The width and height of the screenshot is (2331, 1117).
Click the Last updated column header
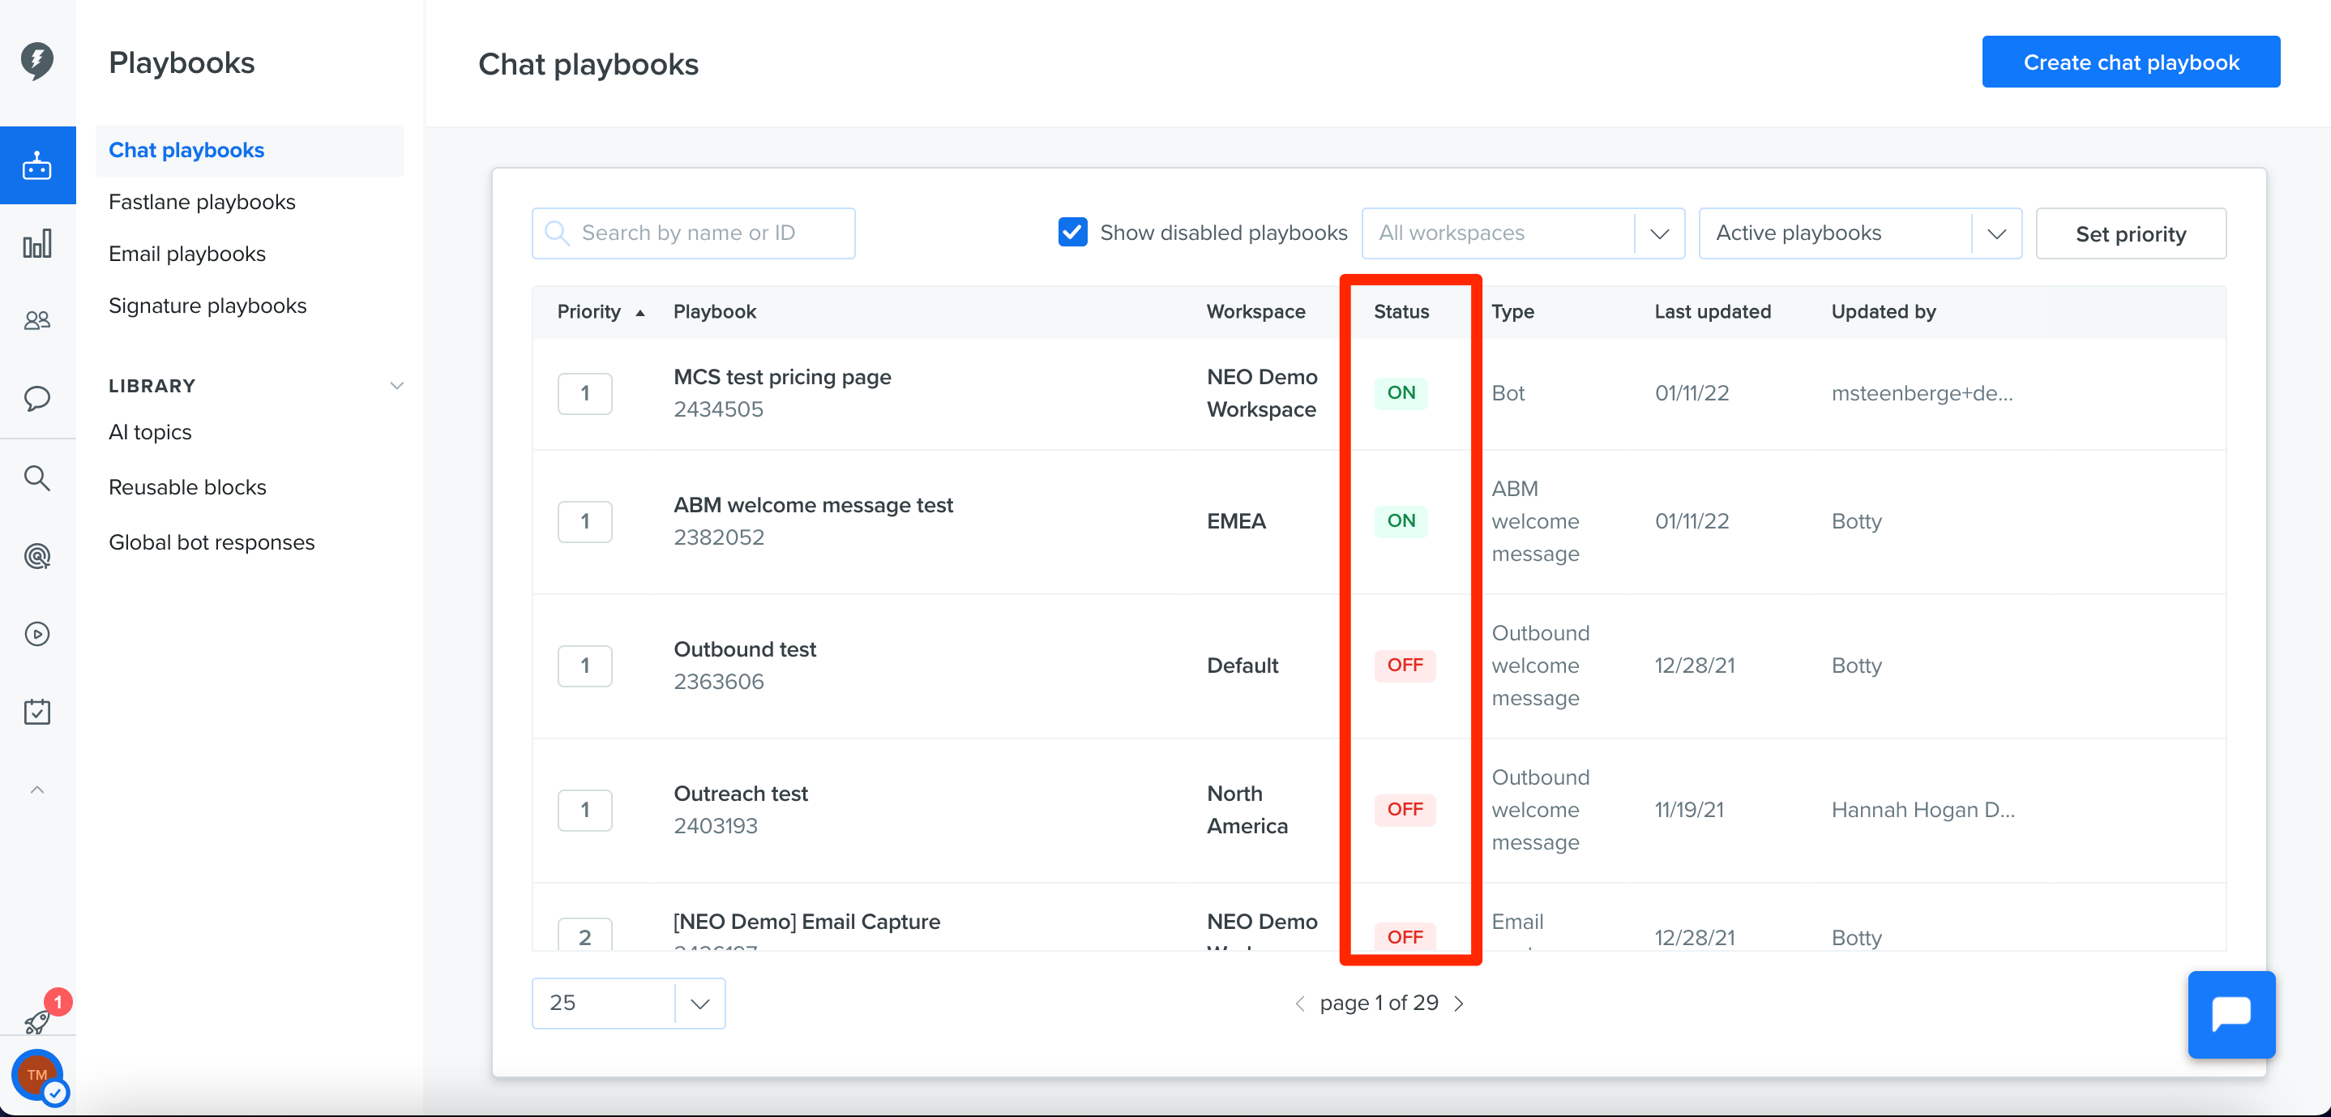click(x=1712, y=312)
